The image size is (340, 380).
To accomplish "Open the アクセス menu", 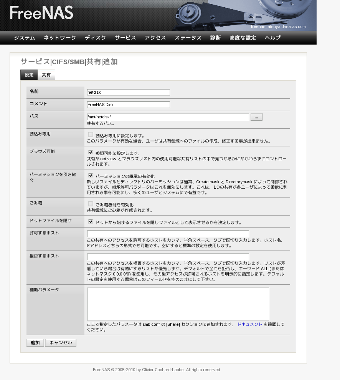I will (155, 38).
